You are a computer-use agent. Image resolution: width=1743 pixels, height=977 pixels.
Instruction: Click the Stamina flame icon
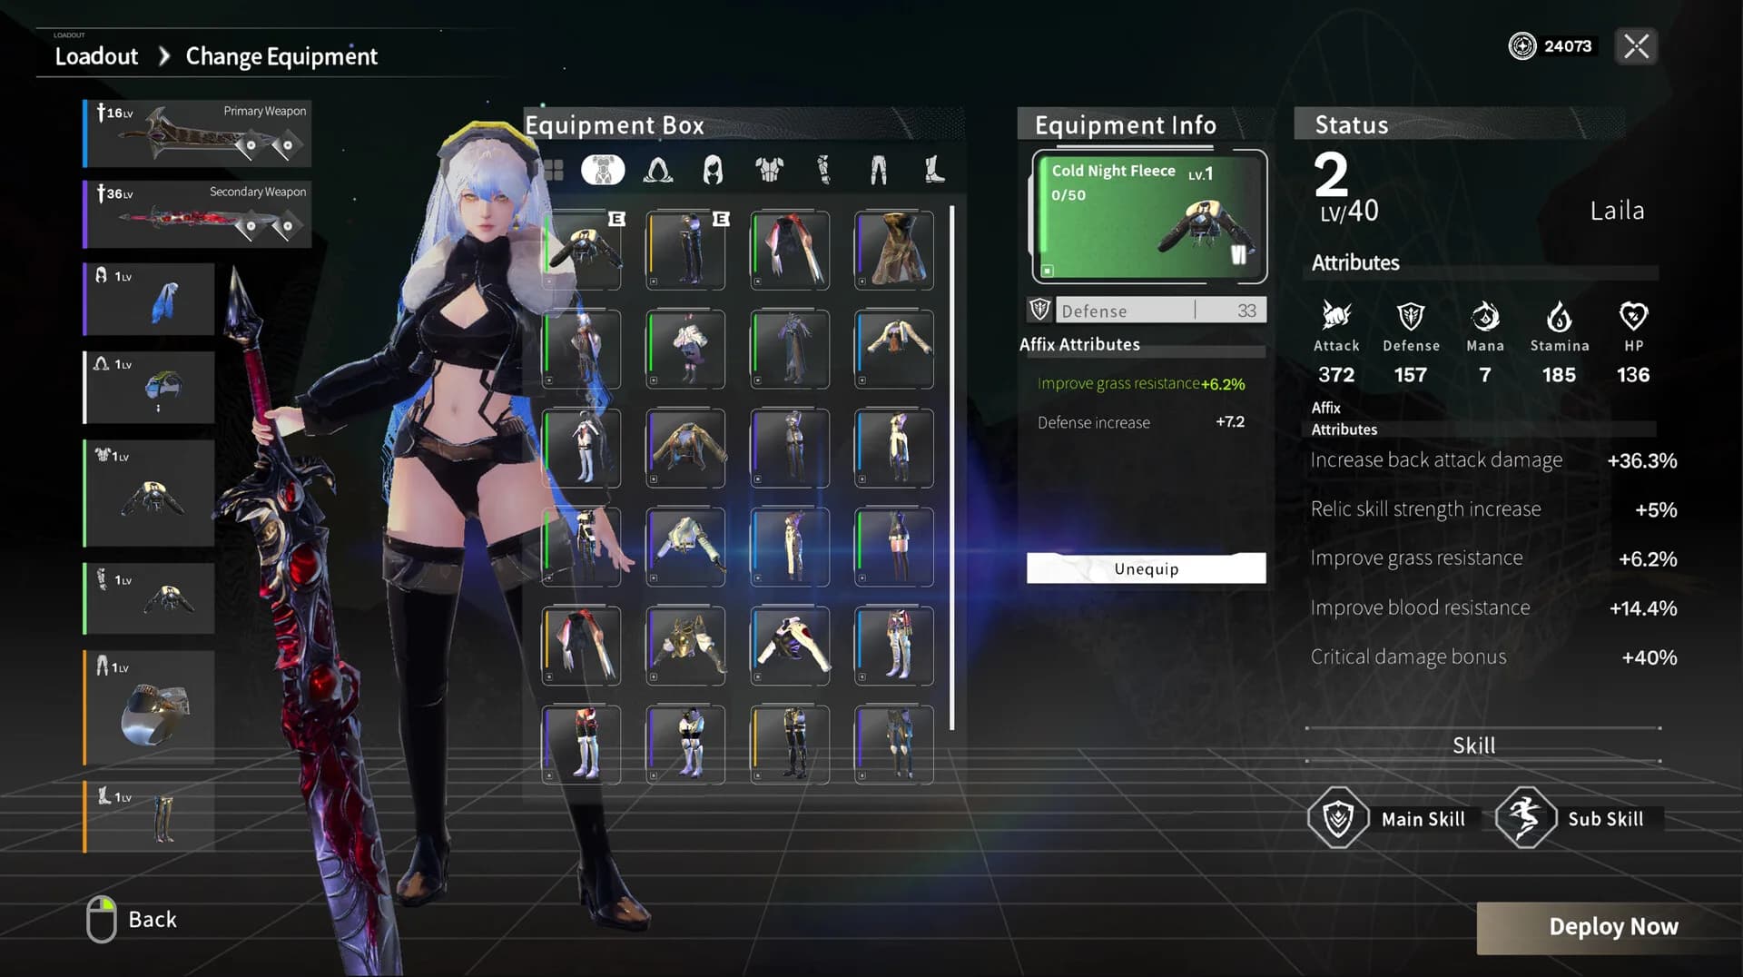click(1559, 316)
